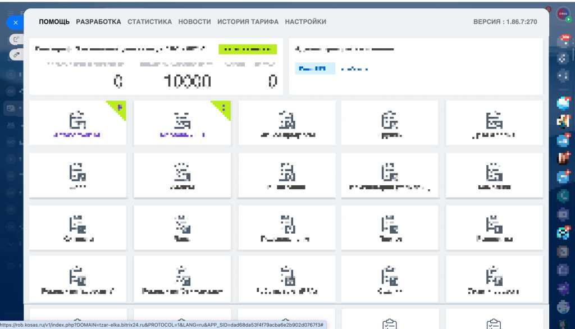Open the light-blue chat bubble in the right sidebar
575x329 pixels.
click(563, 103)
